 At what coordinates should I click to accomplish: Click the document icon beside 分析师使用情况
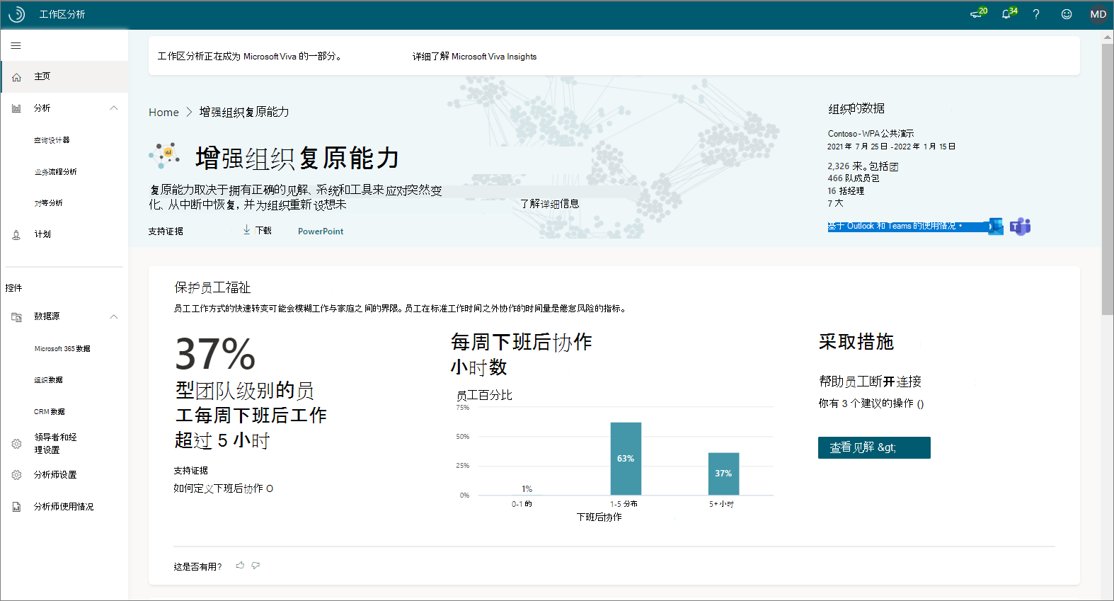(16, 507)
